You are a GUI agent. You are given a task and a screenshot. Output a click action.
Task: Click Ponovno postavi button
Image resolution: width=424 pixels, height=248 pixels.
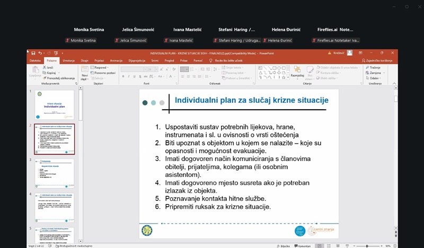click(104, 73)
